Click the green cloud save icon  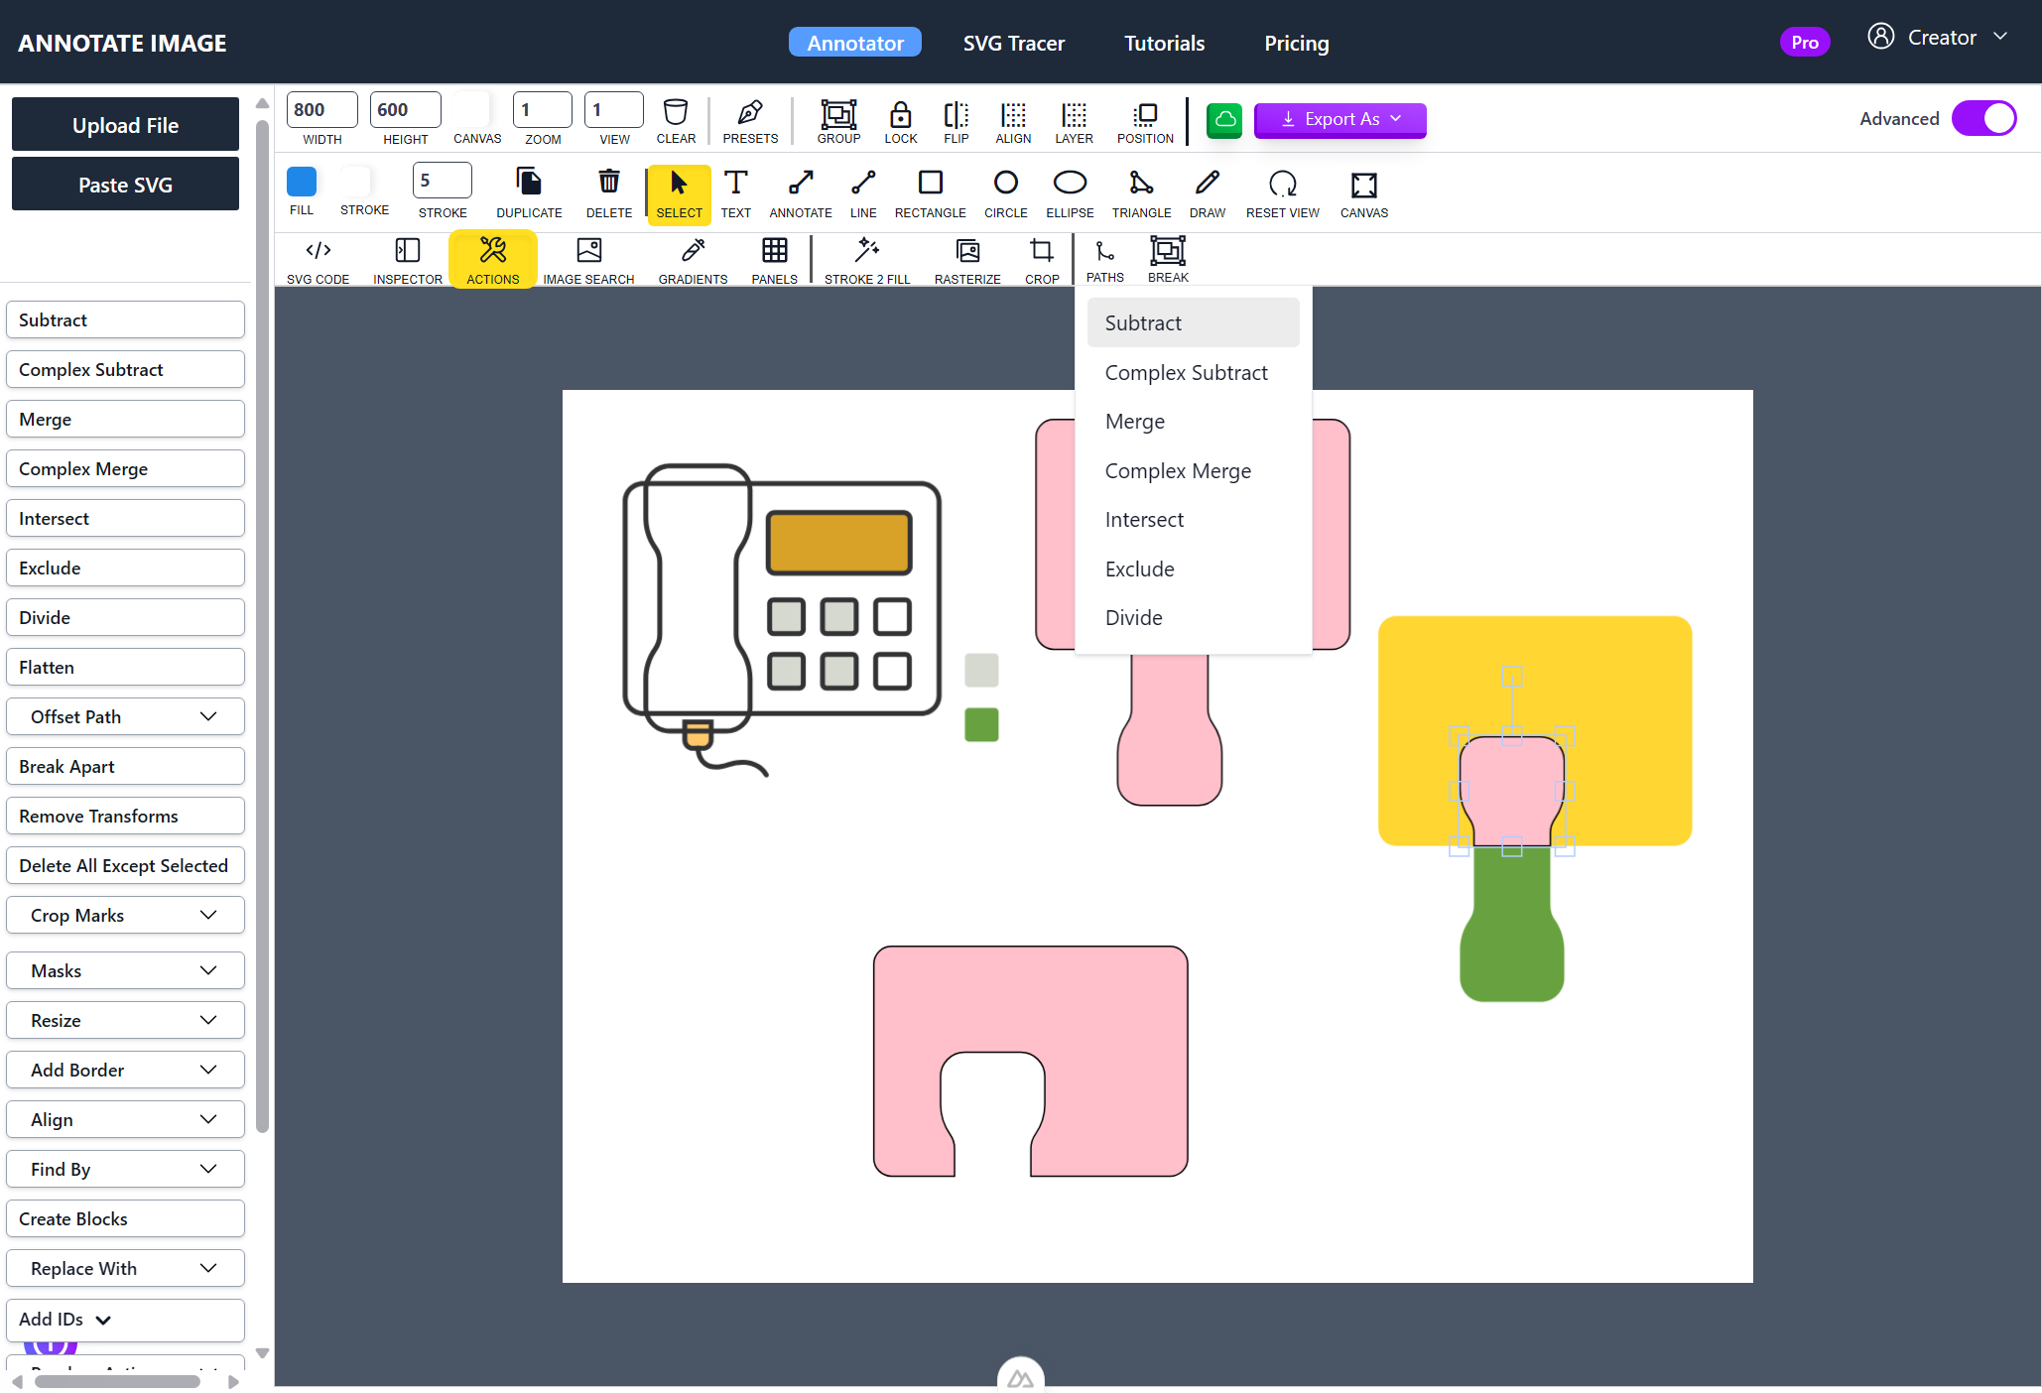[1224, 120]
